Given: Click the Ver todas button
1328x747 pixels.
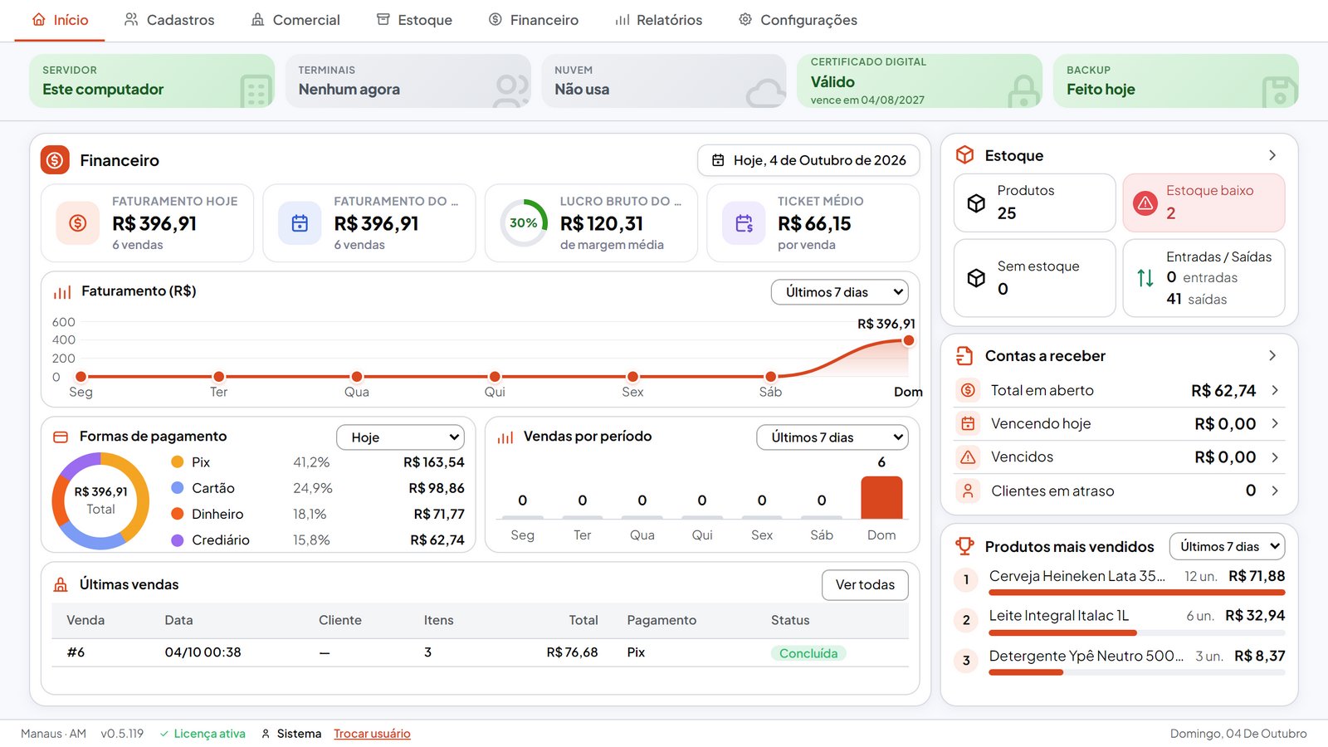Looking at the screenshot, I should pyautogui.click(x=865, y=585).
